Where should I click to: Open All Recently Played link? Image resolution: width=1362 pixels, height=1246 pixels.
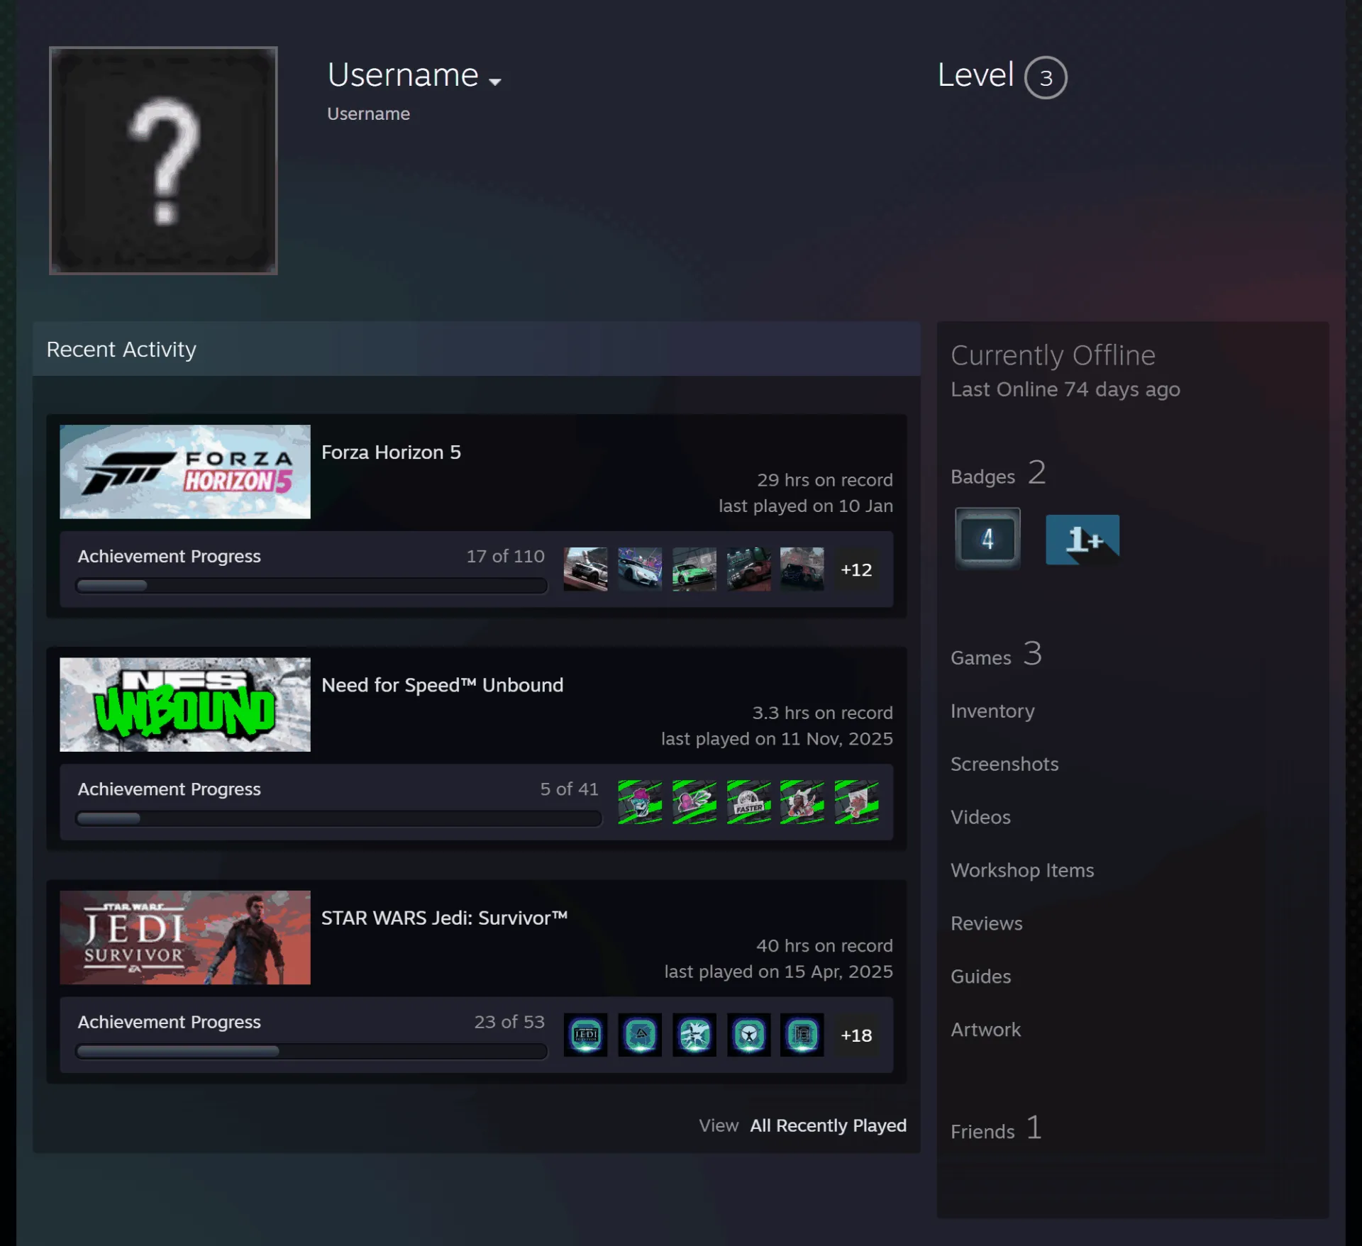828,1125
